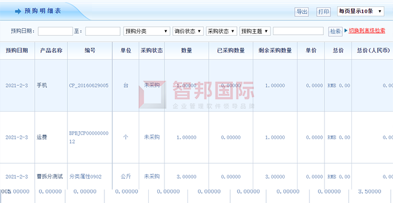Open the 切换到高级检索 advanced search link
Image resolution: width=393 pixels, height=203 pixels.
click(367, 31)
